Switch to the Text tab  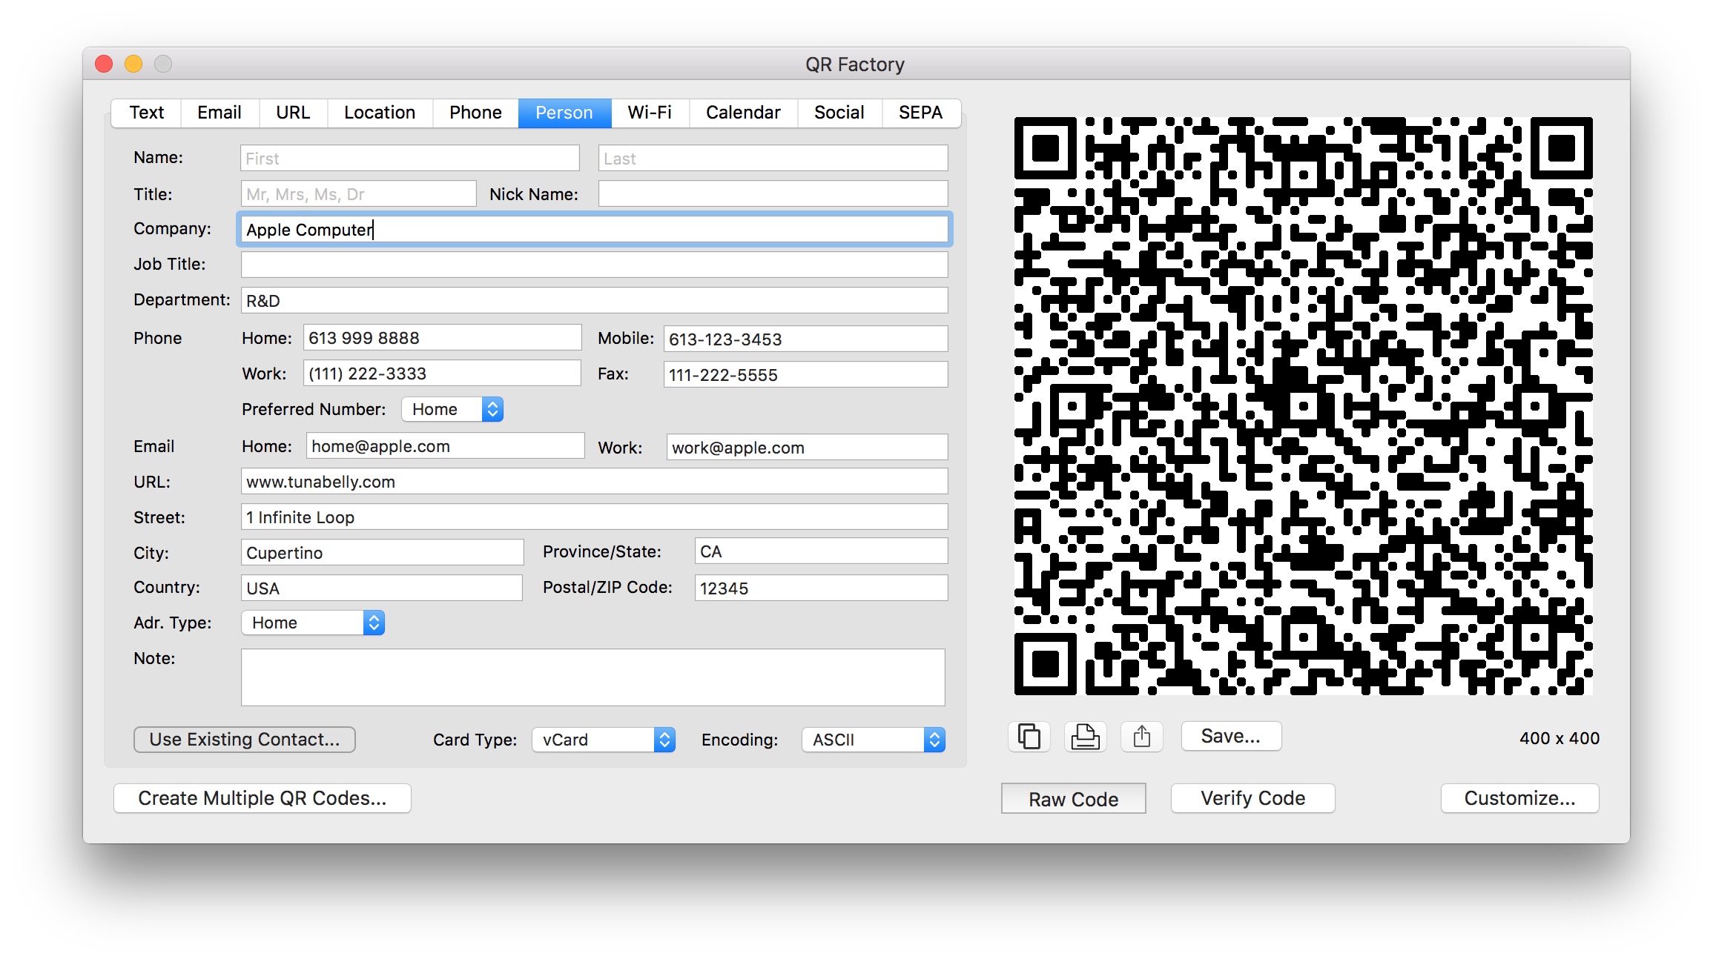coord(147,113)
